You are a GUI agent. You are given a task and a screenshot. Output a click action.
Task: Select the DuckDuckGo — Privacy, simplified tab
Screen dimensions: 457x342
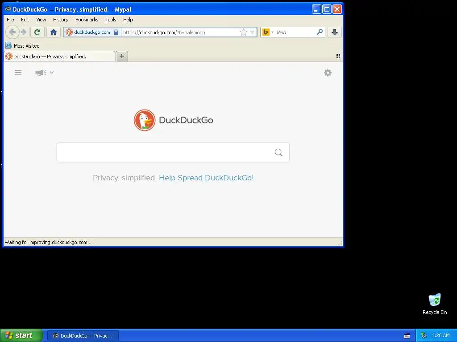pos(59,56)
